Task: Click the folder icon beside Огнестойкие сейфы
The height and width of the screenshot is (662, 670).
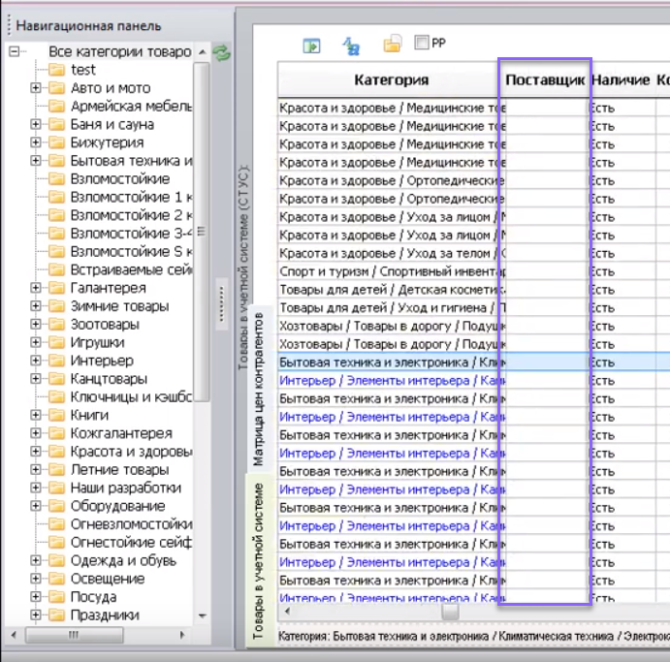Action: tap(56, 542)
